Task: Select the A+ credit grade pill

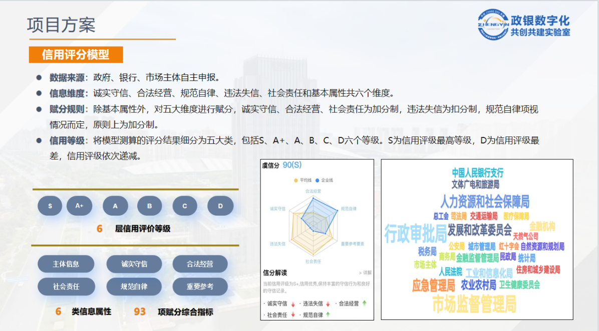Action: click(x=80, y=206)
